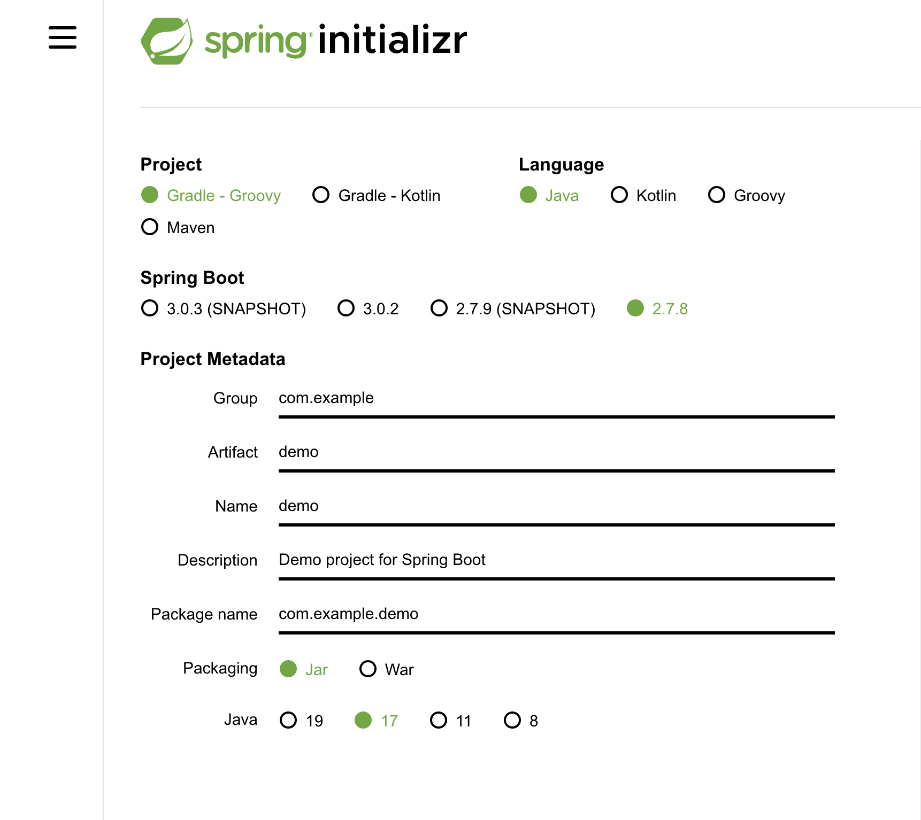Edit the Group field com.example

[x=557, y=398]
